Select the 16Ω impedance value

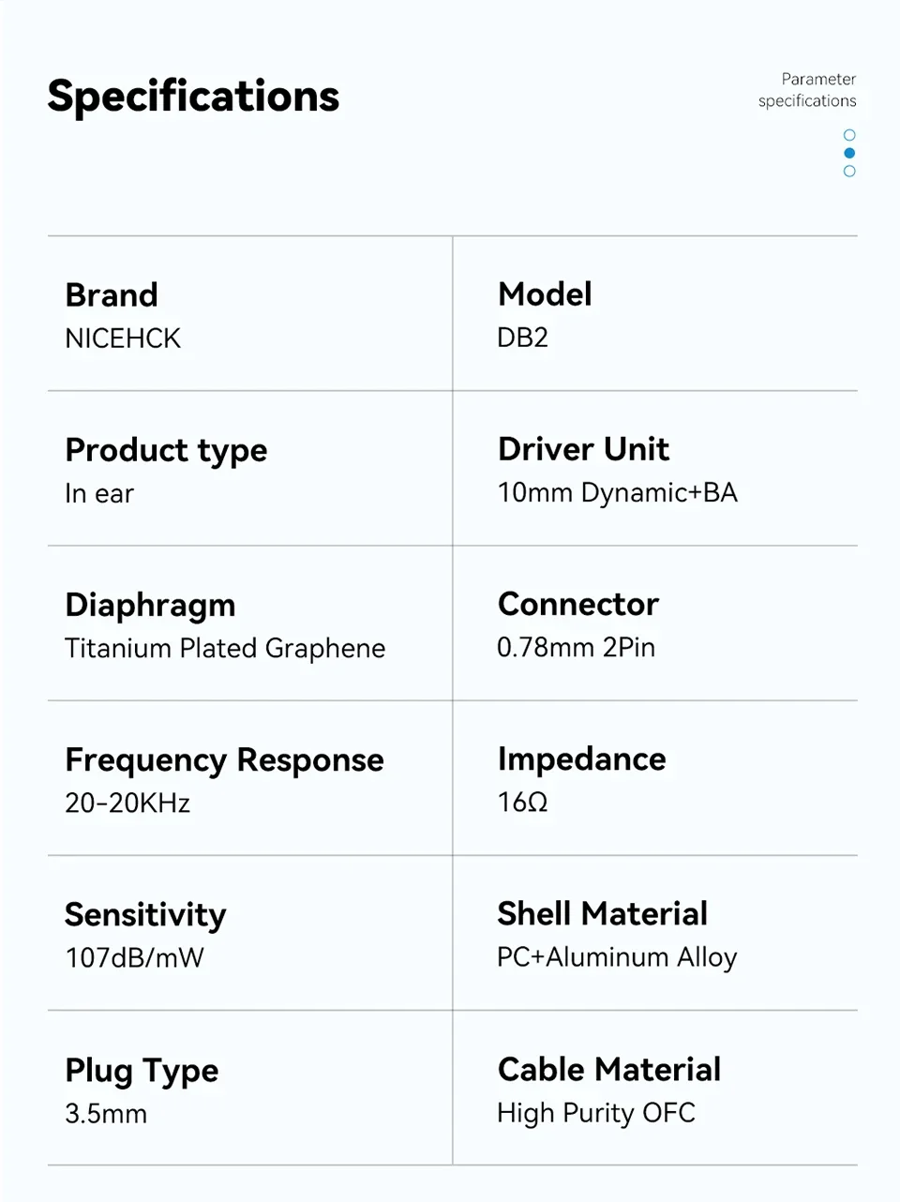coord(522,803)
